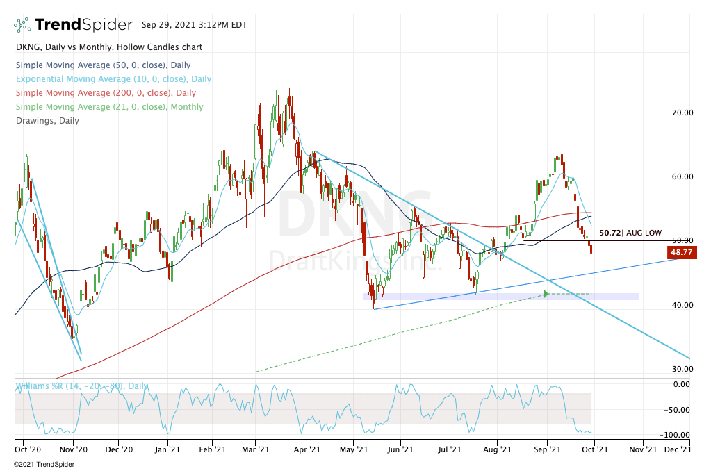
Task: Click the 70.00 price axis label
Action: click(683, 113)
